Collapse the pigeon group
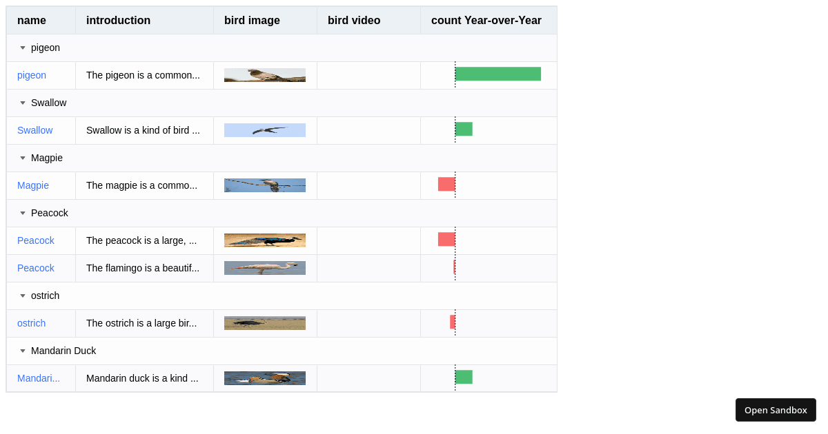The image size is (828, 434). pyautogui.click(x=21, y=48)
